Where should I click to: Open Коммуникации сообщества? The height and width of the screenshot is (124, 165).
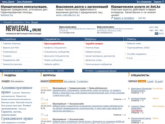coord(99,64)
